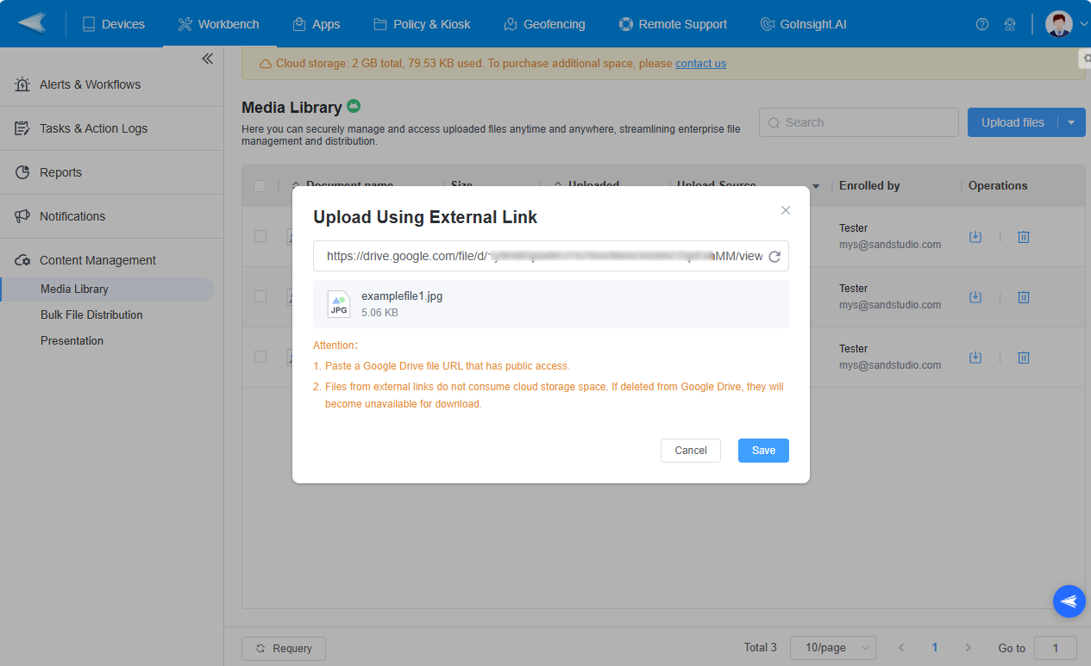Click the blue floating AirDroid chat icon

1069,601
